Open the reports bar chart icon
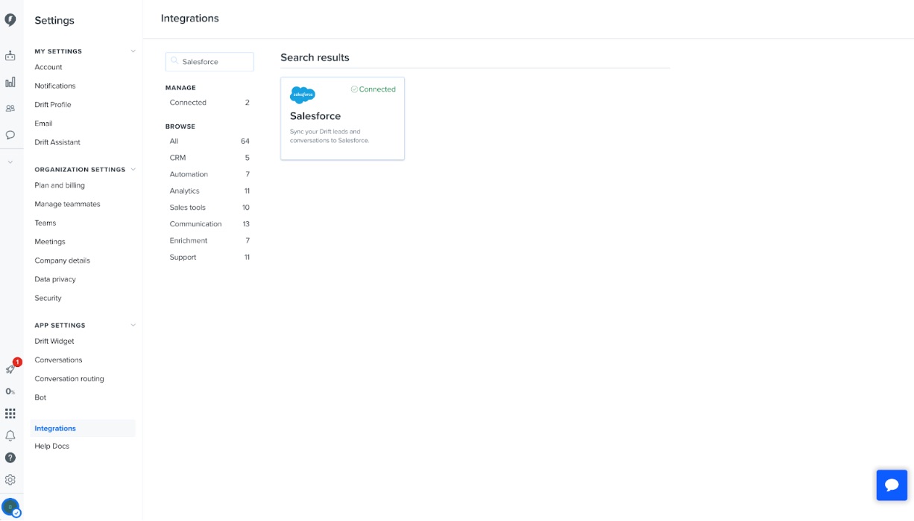The width and height of the screenshot is (914, 521). 10,82
